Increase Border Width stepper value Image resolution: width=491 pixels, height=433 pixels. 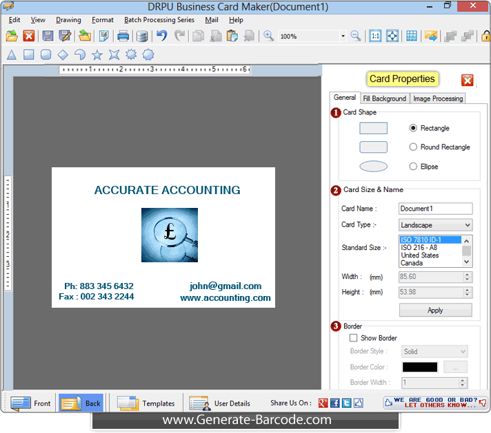pyautogui.click(x=463, y=380)
